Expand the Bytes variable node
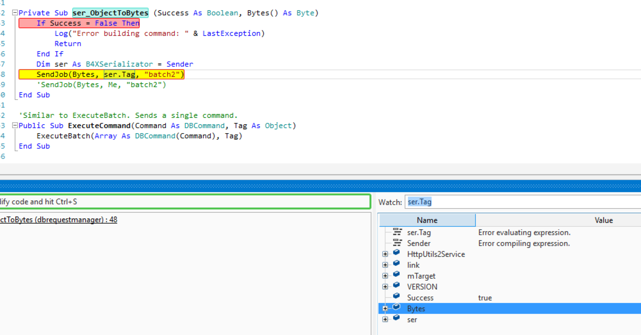 click(x=385, y=308)
